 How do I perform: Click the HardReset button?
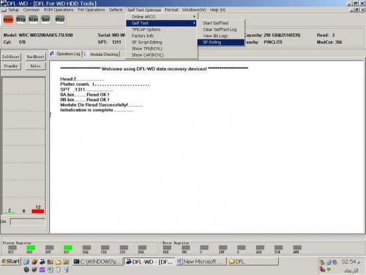click(x=35, y=57)
